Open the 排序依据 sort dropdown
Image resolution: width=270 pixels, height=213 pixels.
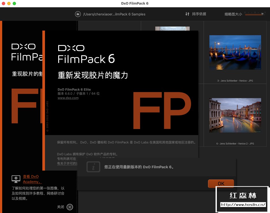[199, 14]
